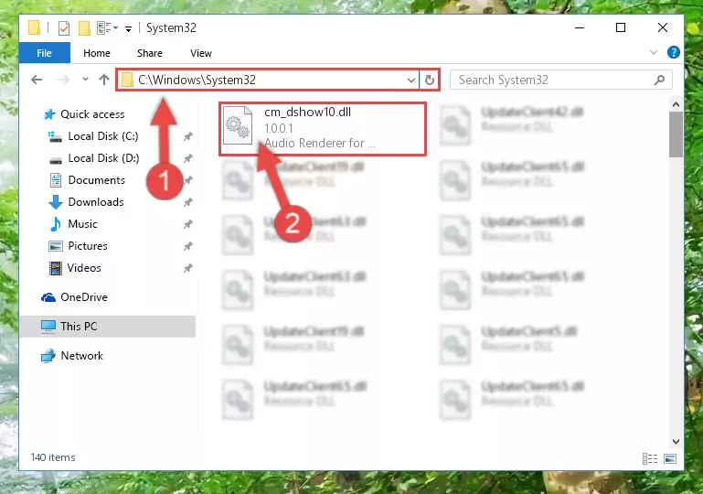Click scrollbar up arrow in file list
Image resolution: width=703 pixels, height=494 pixels.
click(x=676, y=105)
